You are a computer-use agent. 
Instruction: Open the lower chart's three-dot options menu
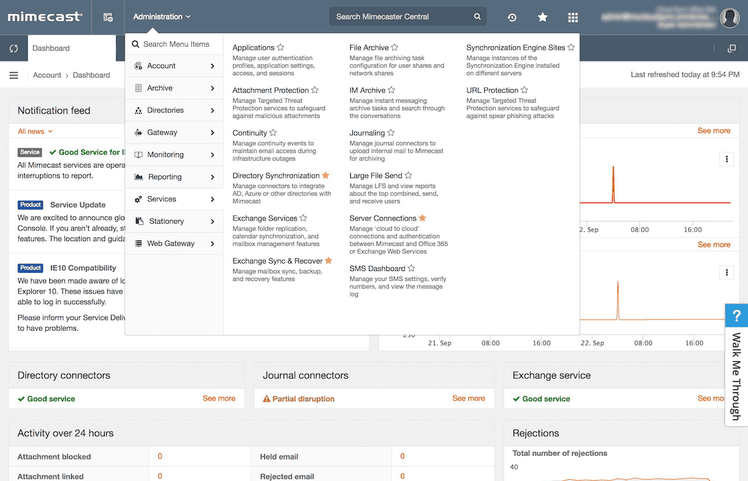tap(726, 272)
